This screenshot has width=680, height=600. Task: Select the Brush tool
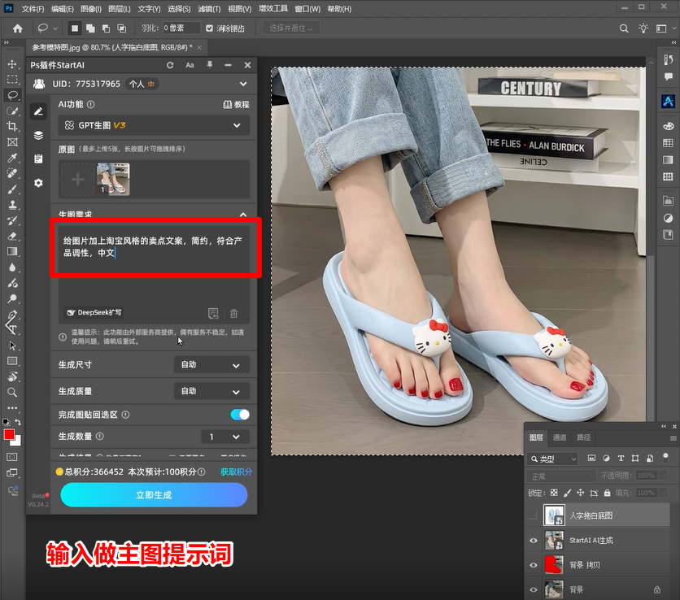coord(12,189)
